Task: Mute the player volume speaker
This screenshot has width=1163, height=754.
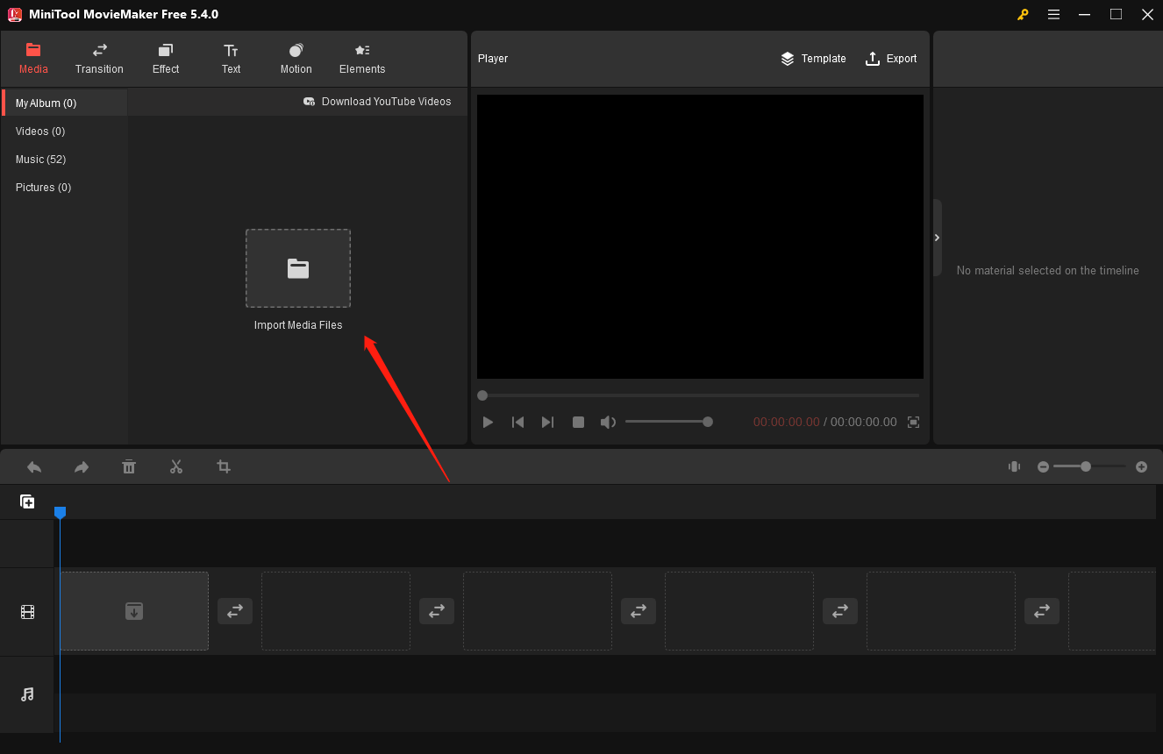Action: (x=608, y=422)
